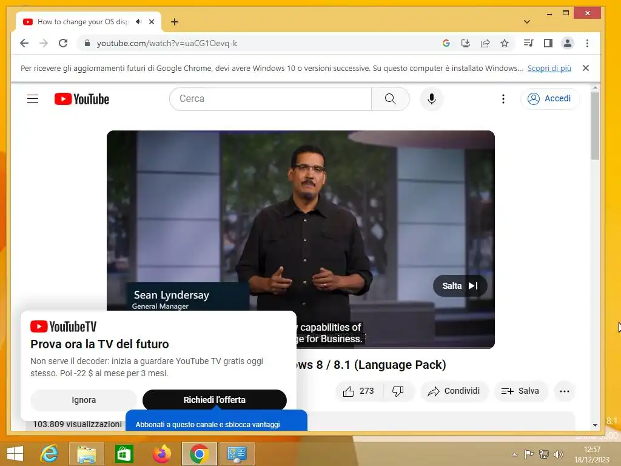This screenshot has width=621, height=466.
Task: Click the video player area
Action: [x=301, y=239]
